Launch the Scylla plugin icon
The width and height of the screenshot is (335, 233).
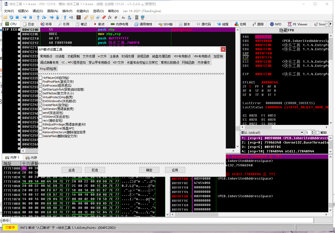click(79, 17)
